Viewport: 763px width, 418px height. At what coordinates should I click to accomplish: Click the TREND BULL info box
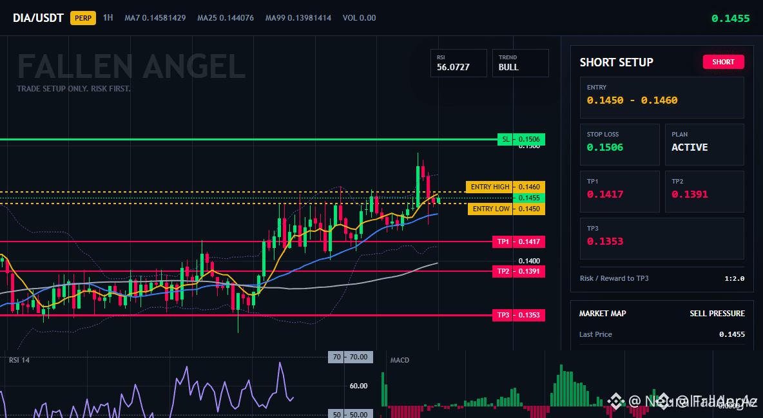click(x=520, y=63)
